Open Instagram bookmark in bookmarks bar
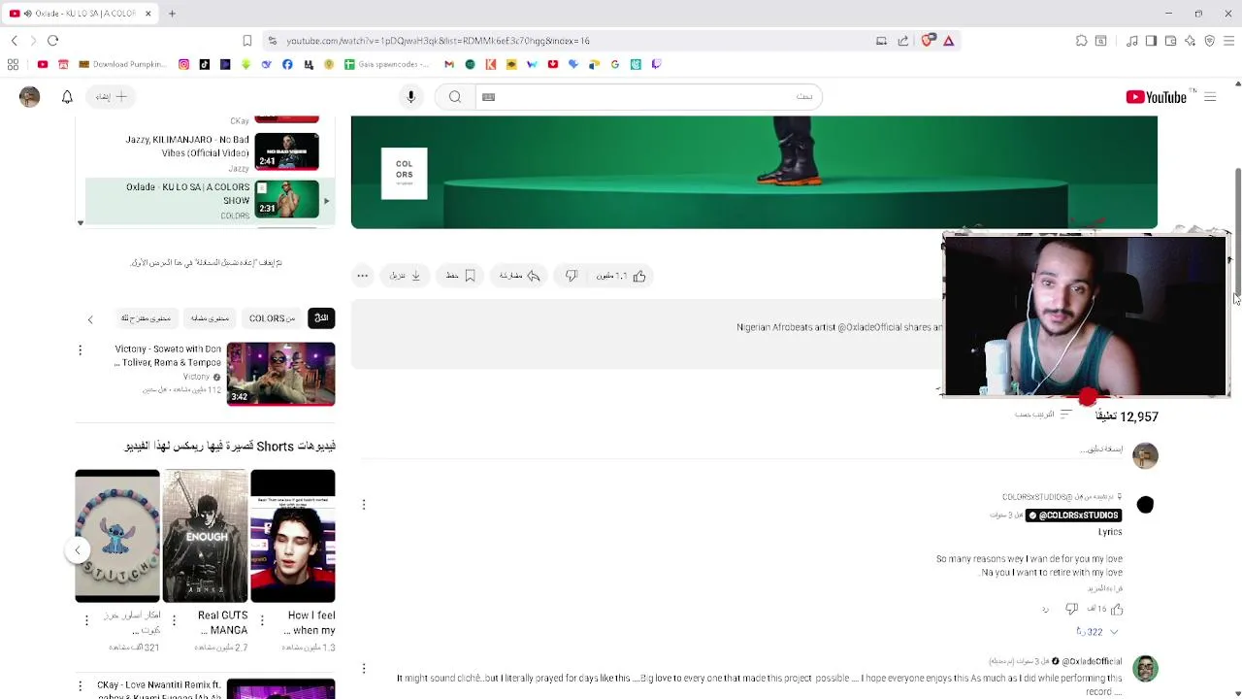1242x699 pixels. coord(183,64)
